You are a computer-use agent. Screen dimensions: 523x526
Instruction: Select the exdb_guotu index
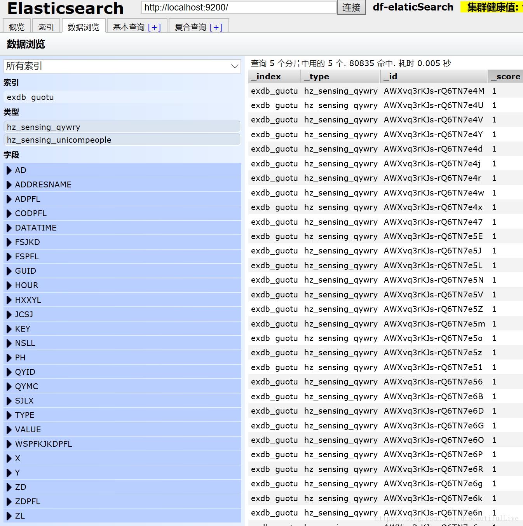point(122,97)
